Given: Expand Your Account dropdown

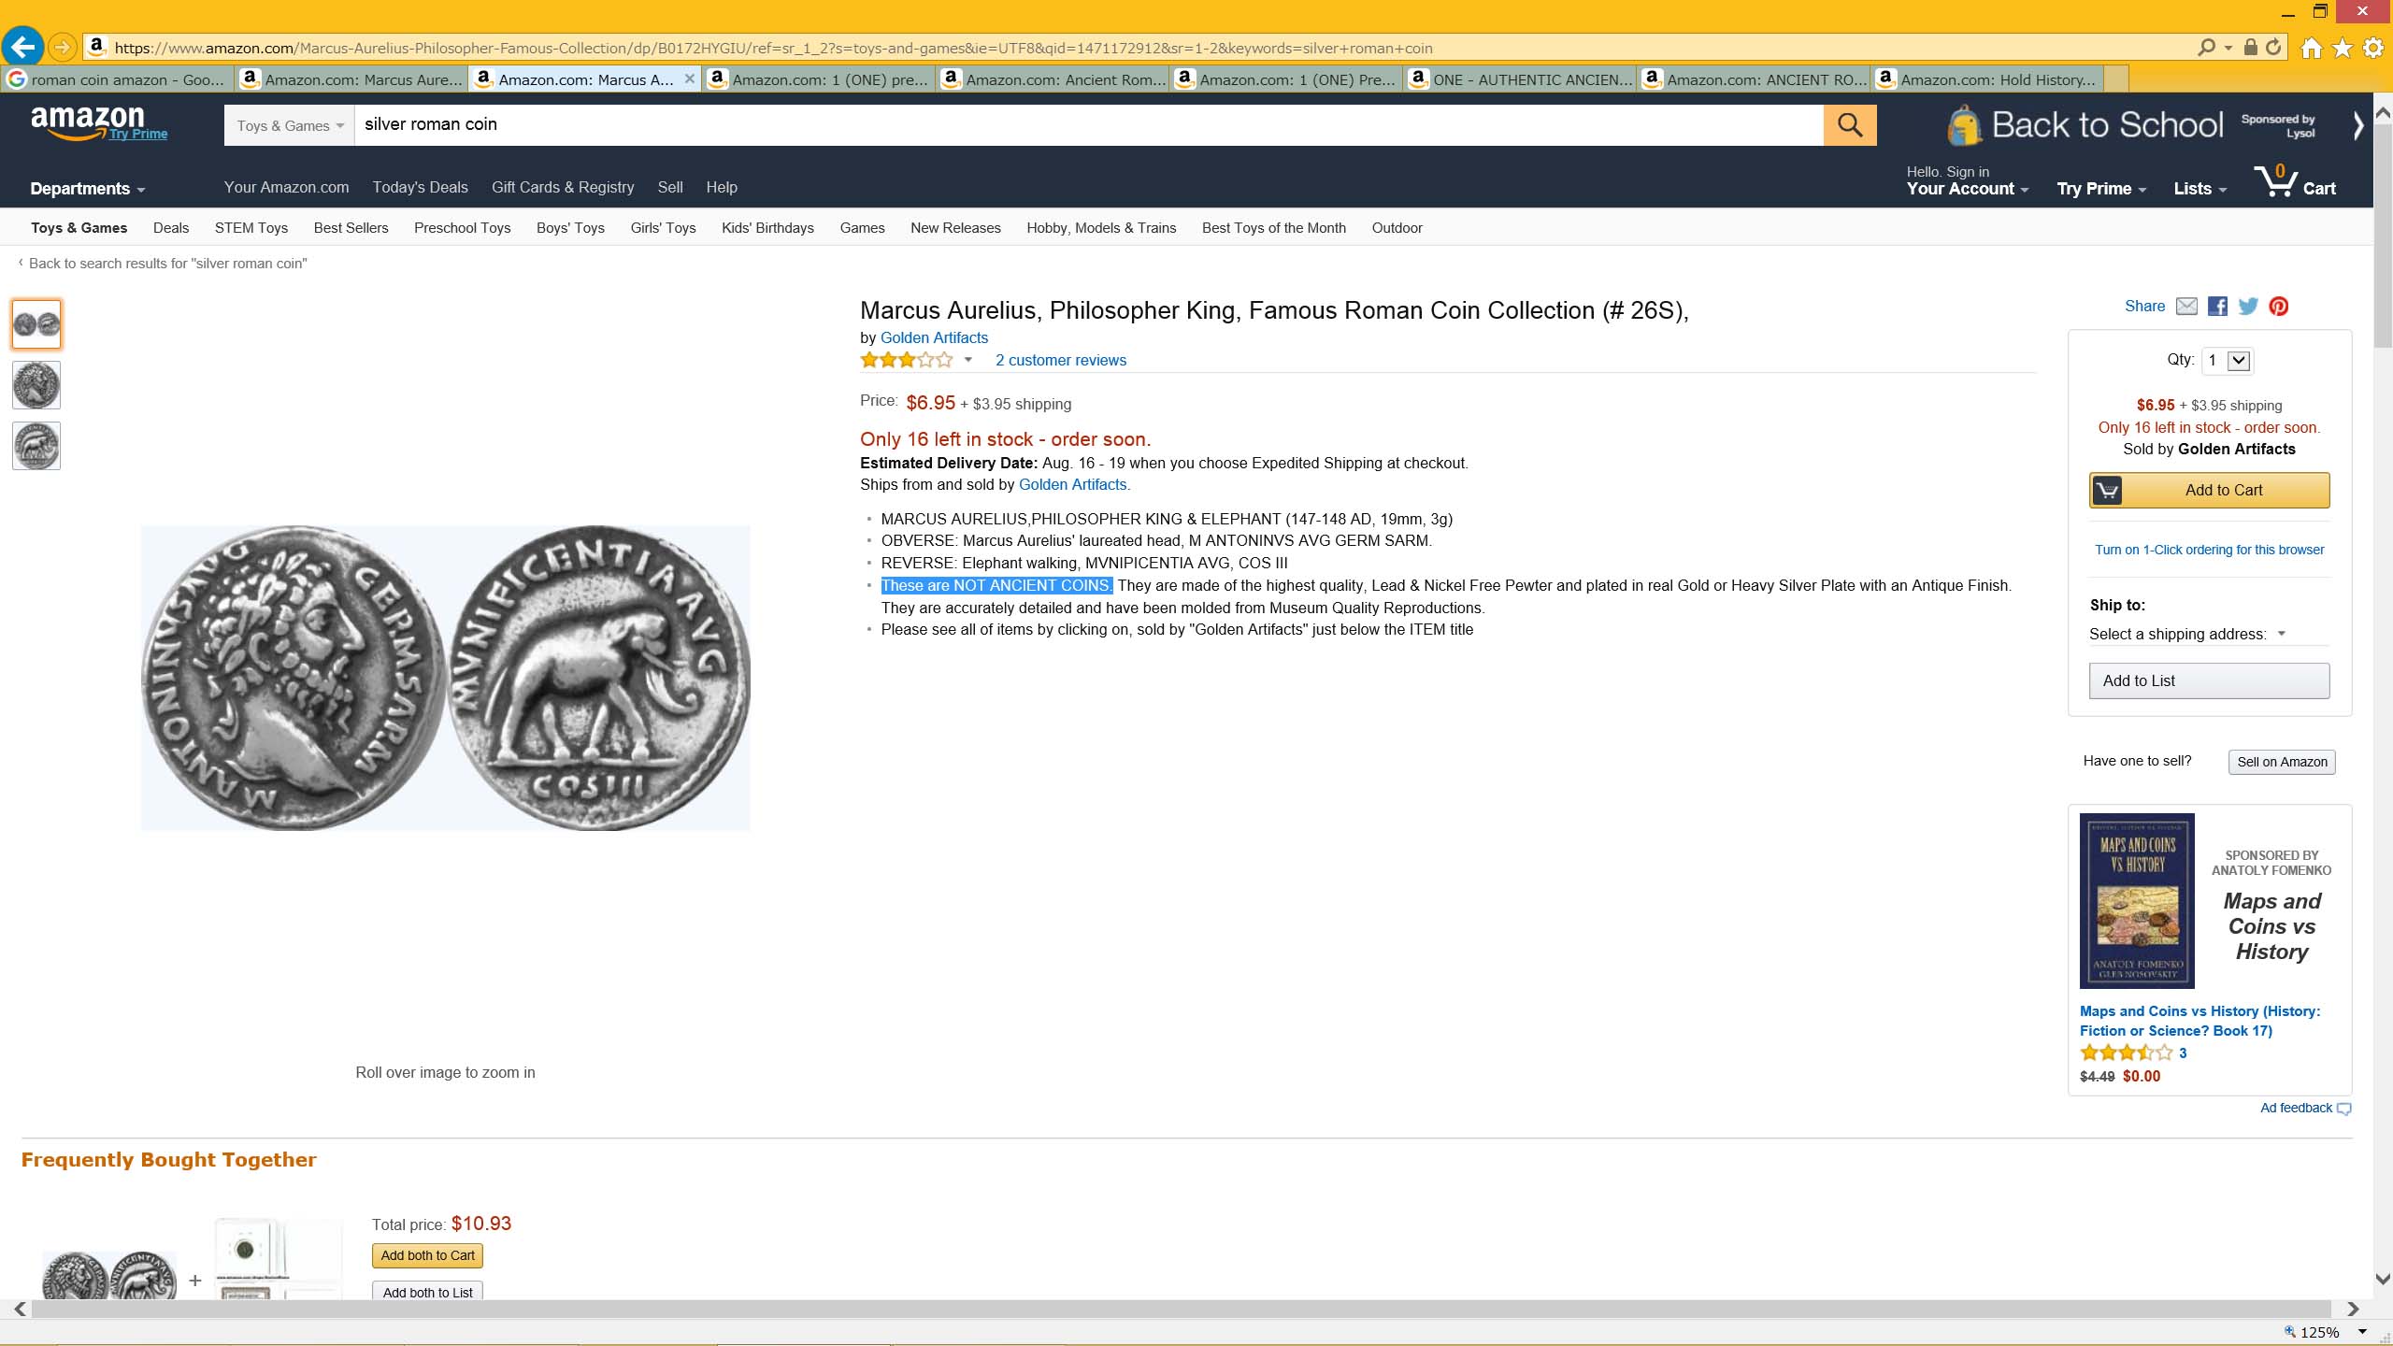Looking at the screenshot, I should coord(1967,189).
